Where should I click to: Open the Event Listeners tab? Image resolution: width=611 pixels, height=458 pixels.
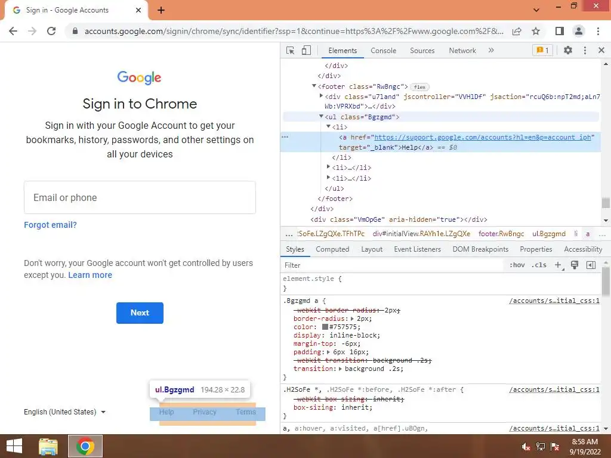pos(417,249)
